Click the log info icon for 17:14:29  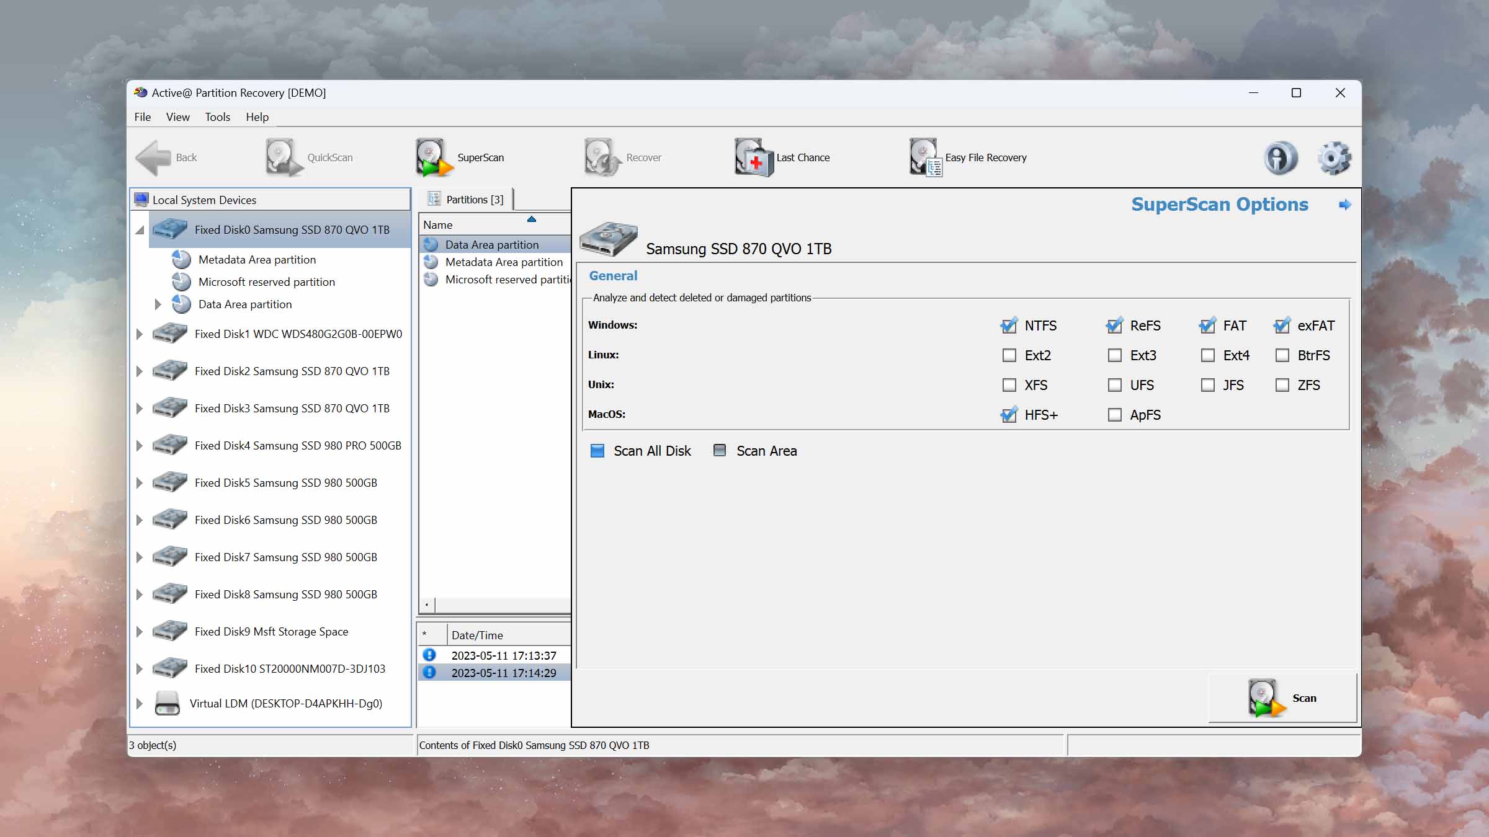pos(429,672)
